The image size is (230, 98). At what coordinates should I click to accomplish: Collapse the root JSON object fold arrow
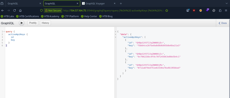coord(115,32)
